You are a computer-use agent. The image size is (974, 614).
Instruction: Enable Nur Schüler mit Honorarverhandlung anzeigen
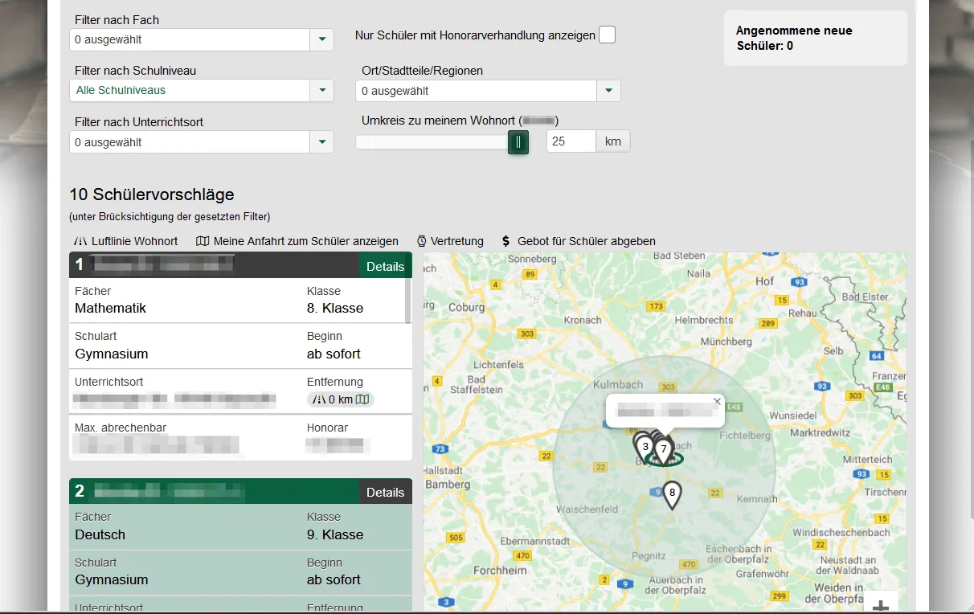(x=607, y=35)
